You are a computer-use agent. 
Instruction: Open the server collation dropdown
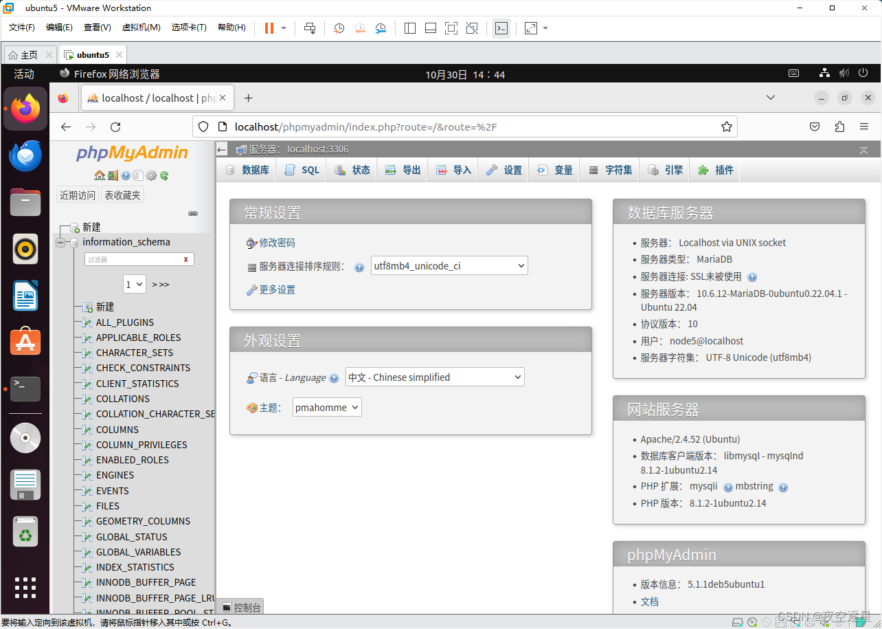(x=449, y=265)
